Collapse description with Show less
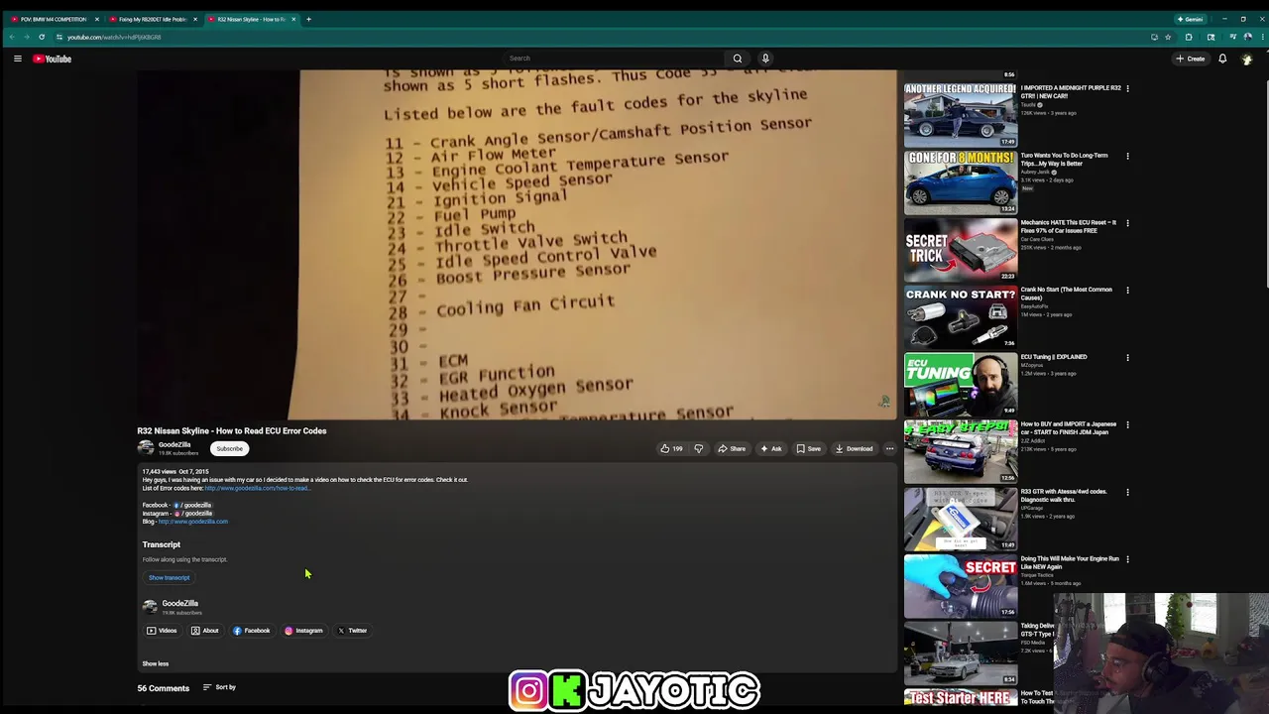Viewport: 1269px width, 714px height. [x=156, y=663]
